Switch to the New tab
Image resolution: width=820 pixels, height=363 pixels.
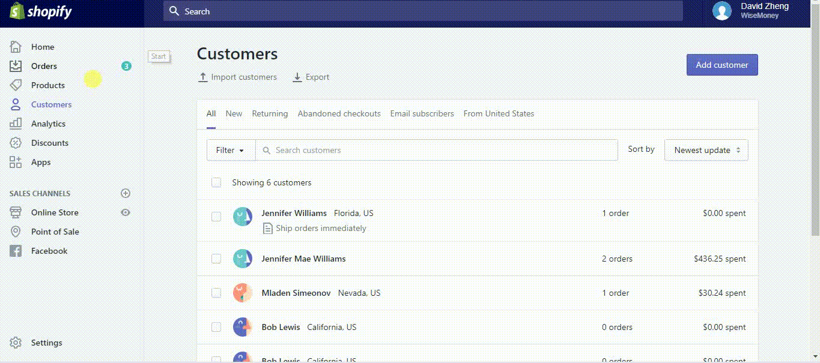(x=234, y=113)
